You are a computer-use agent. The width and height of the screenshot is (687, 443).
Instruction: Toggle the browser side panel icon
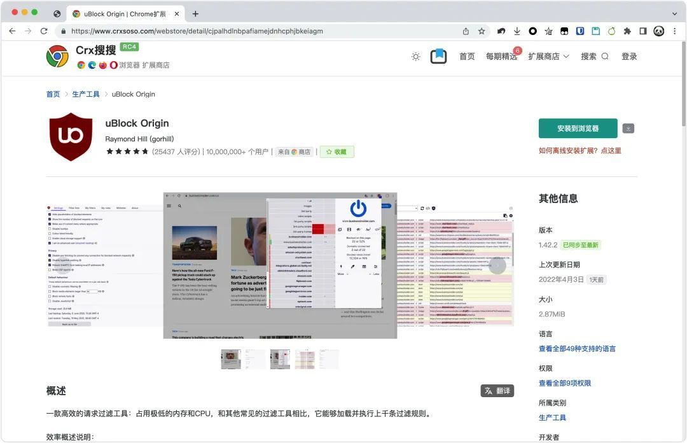pos(642,31)
